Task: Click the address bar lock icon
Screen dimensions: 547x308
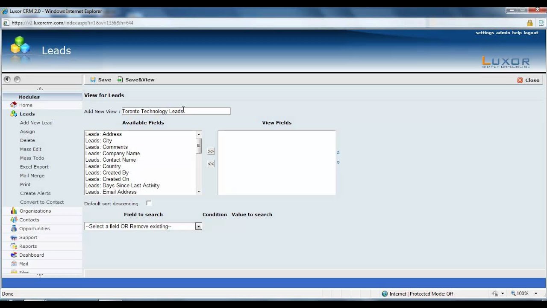Action: point(530,23)
